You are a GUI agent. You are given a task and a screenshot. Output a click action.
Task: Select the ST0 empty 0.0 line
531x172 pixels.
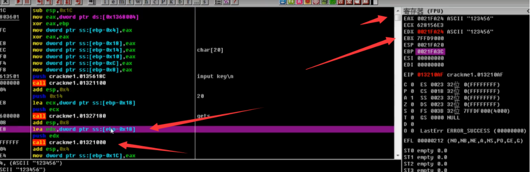[425, 151]
